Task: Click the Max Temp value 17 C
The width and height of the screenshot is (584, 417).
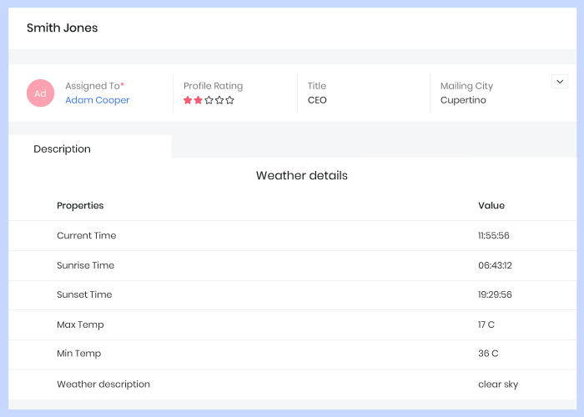Action: point(488,324)
